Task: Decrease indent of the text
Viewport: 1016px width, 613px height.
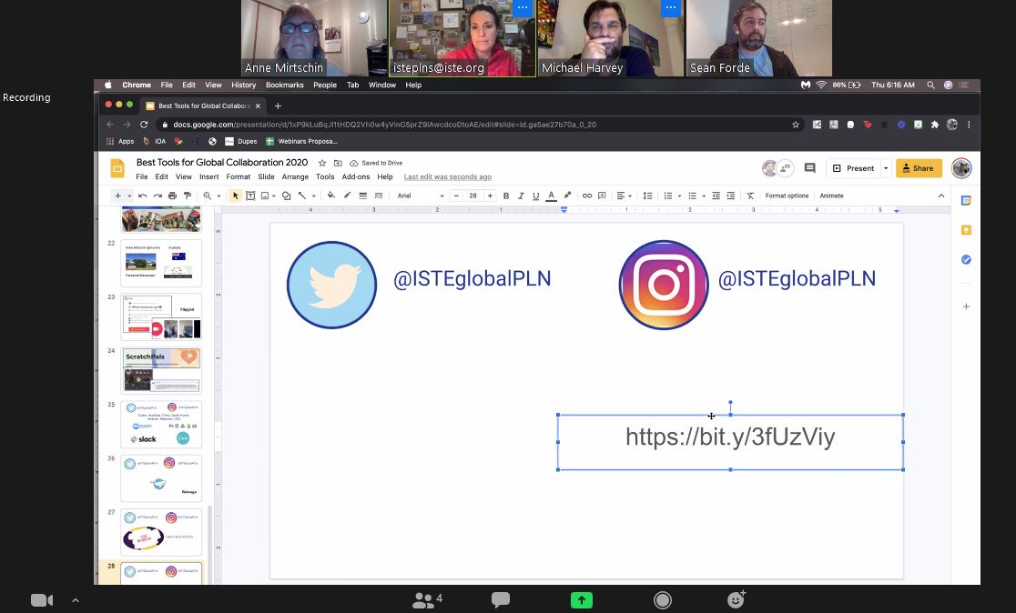Action: (x=716, y=196)
